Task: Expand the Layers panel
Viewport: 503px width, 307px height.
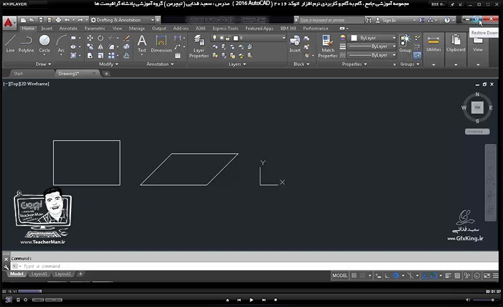Action: (x=237, y=64)
